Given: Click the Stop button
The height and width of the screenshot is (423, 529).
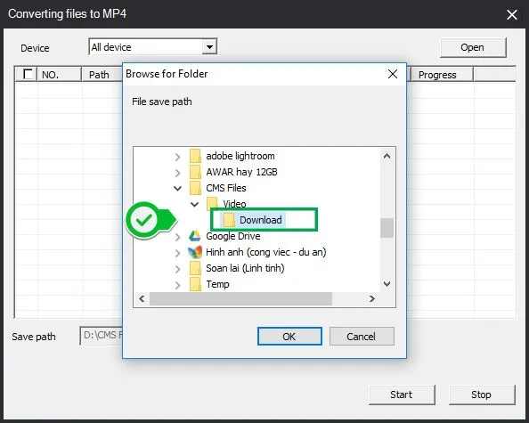Looking at the screenshot, I should (x=482, y=395).
